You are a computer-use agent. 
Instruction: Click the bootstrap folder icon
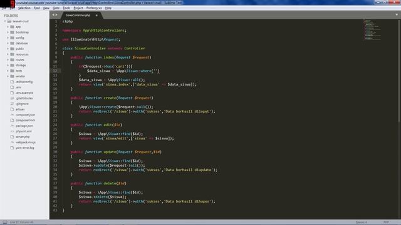12,32
